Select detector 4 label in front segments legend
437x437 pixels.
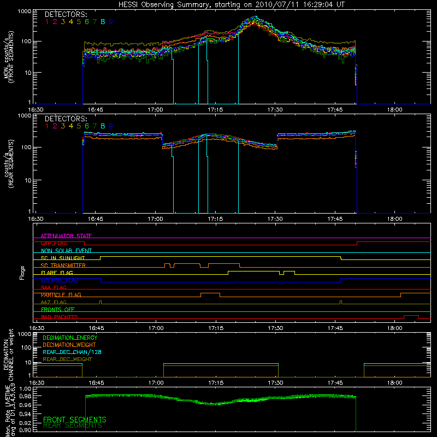pos(71,22)
